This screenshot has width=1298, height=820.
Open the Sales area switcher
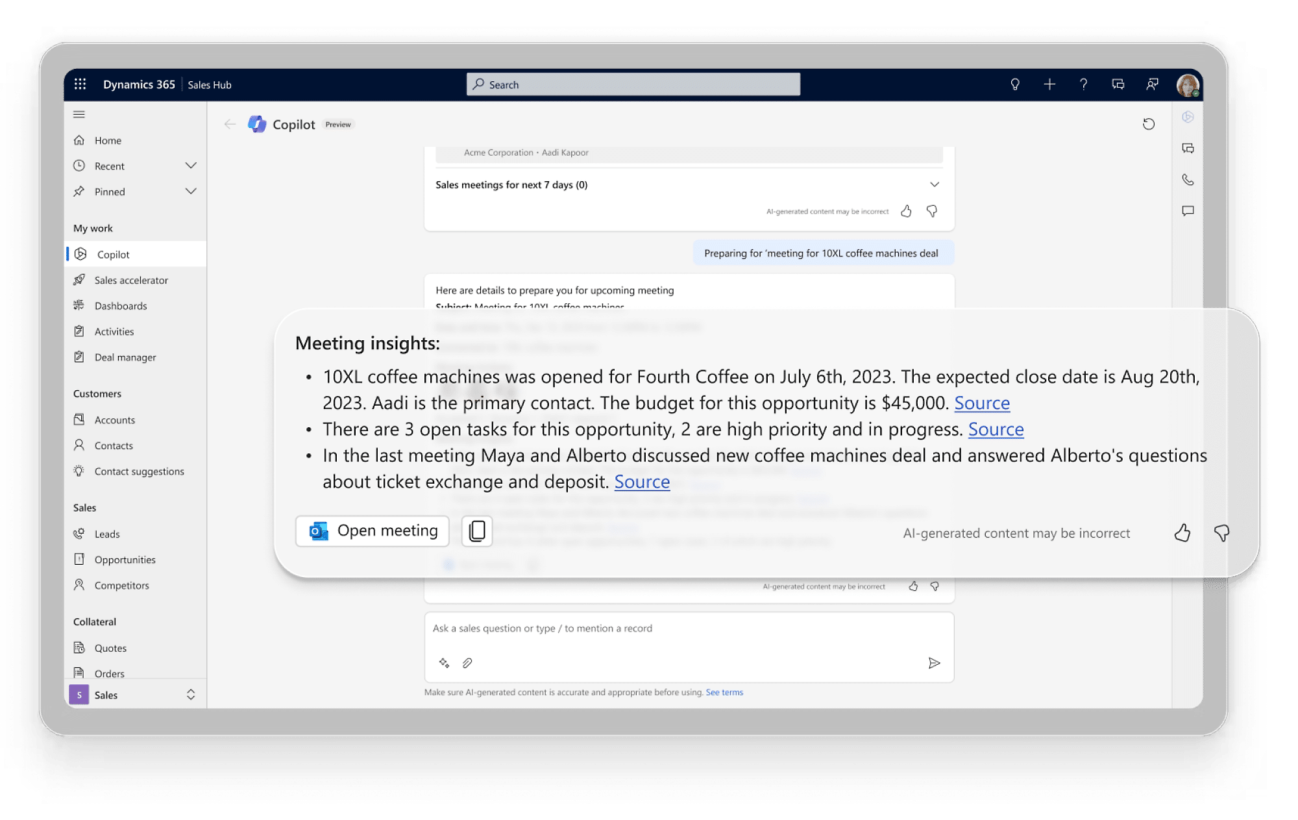pyautogui.click(x=135, y=695)
